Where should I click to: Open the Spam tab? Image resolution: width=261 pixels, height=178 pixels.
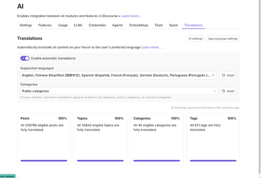coord(174,25)
